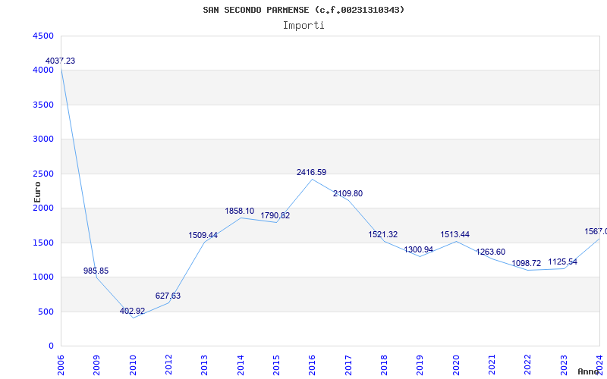Click the 2416.59 peak value label

pyautogui.click(x=312, y=173)
